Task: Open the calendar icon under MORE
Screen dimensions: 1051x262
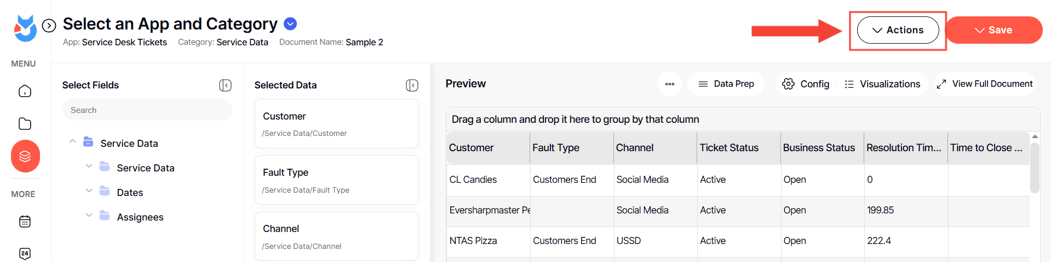Action: pyautogui.click(x=25, y=222)
